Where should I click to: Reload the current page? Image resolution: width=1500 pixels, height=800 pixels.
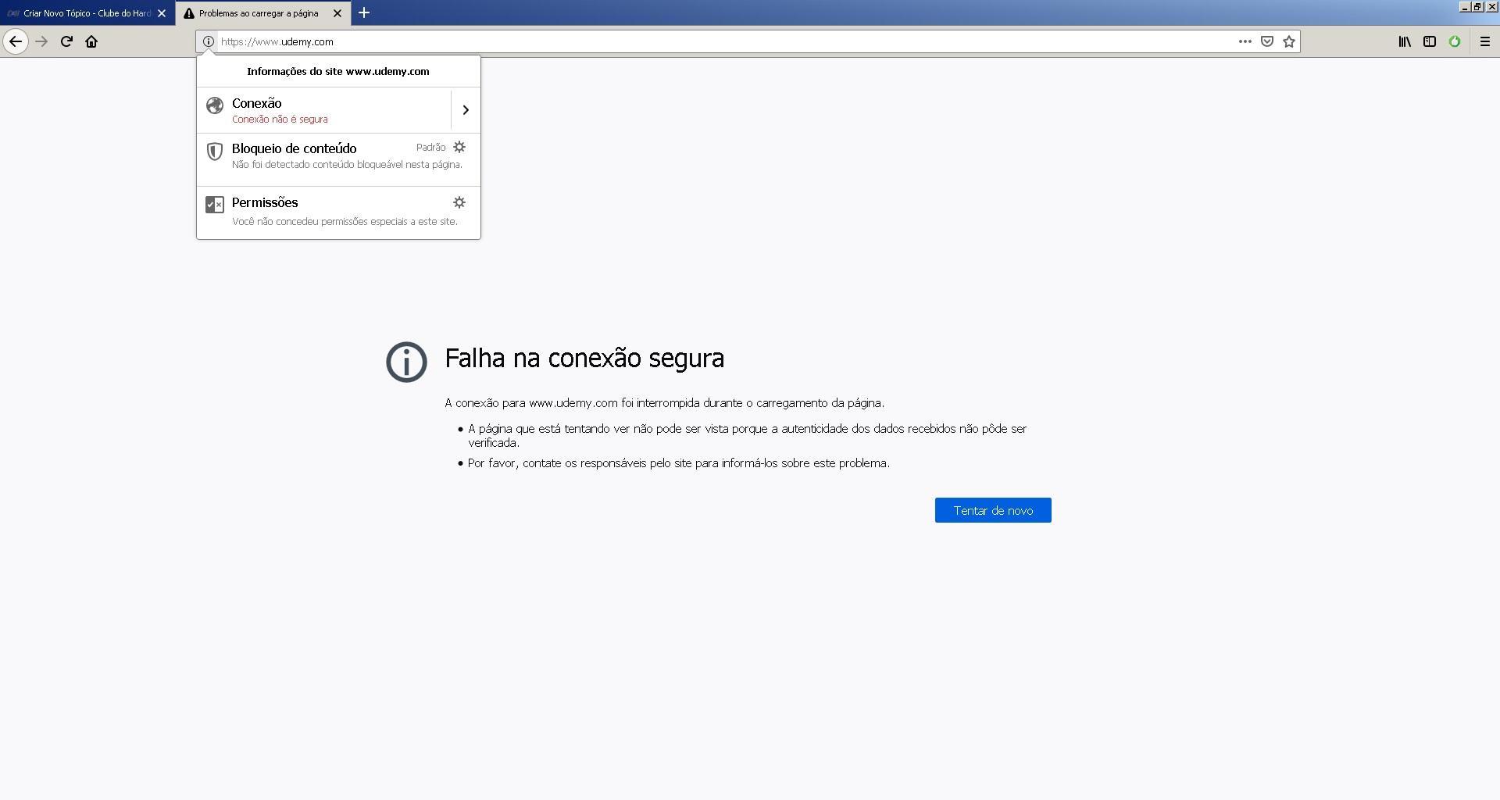(x=66, y=41)
